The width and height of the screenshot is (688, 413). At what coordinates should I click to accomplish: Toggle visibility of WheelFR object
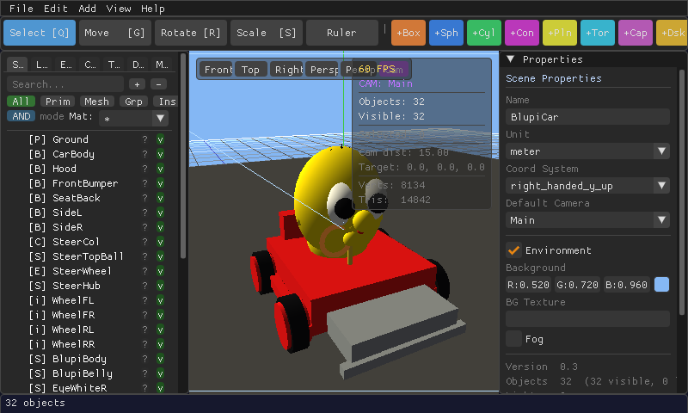coord(160,315)
